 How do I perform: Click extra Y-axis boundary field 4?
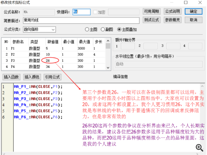coord(195,46)
